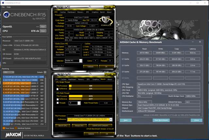Click OK in lower CPU-Z window

click(107, 134)
